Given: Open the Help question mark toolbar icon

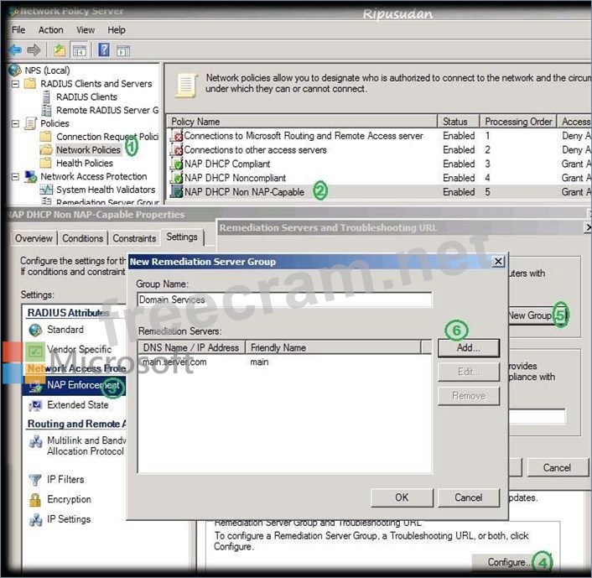Looking at the screenshot, I should pos(104,49).
